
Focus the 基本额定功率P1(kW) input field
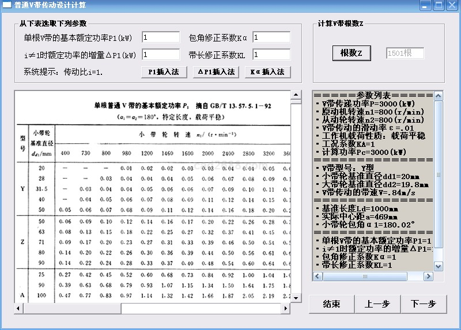coord(161,37)
